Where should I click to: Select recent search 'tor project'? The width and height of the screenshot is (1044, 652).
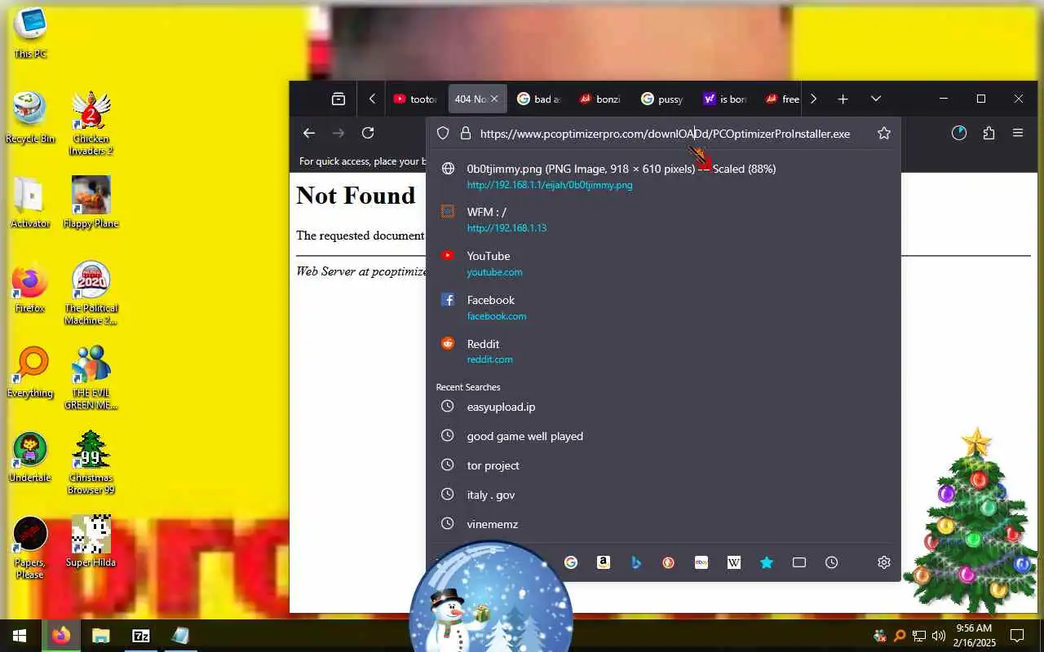[x=663, y=465]
